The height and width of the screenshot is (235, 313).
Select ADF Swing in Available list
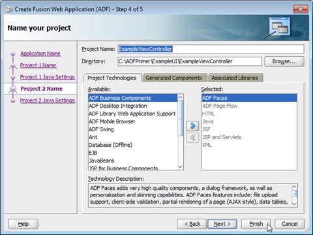coord(133,129)
